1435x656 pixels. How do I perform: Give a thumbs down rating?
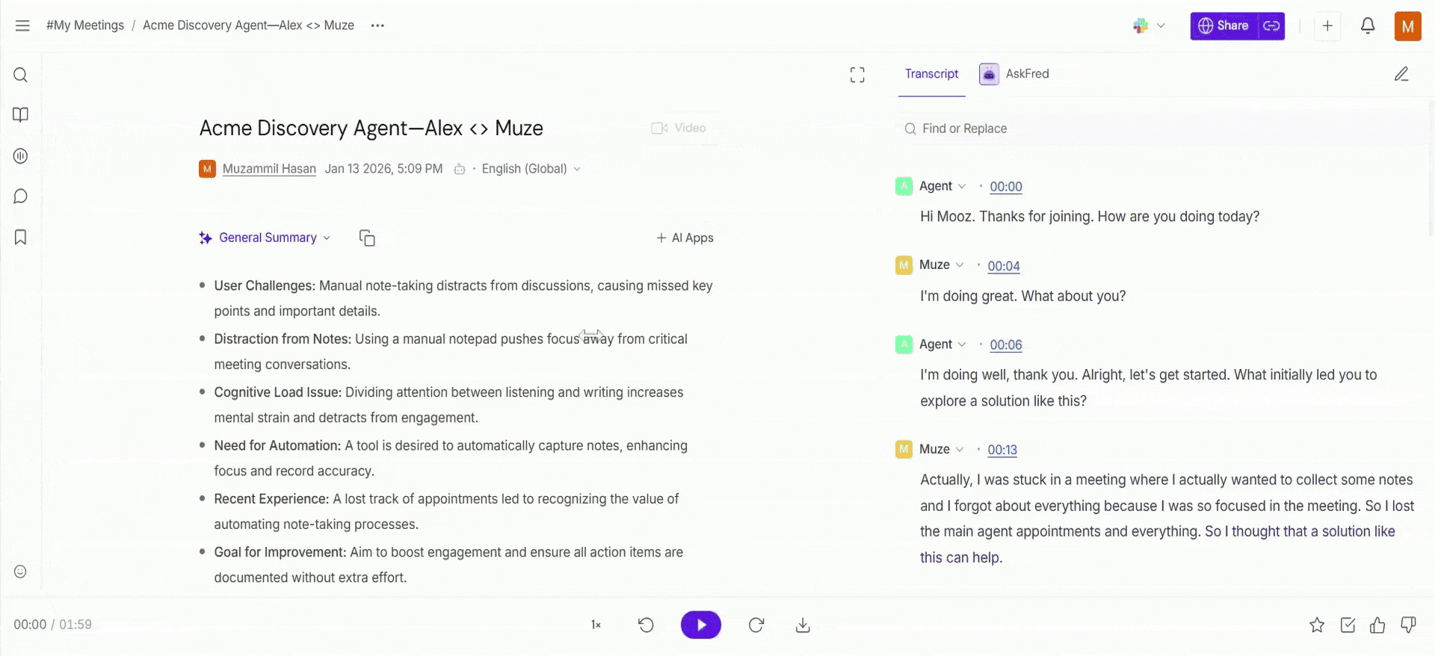pyautogui.click(x=1408, y=625)
